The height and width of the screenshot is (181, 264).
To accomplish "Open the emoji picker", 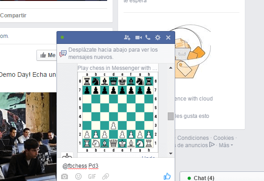I will point(78,176).
